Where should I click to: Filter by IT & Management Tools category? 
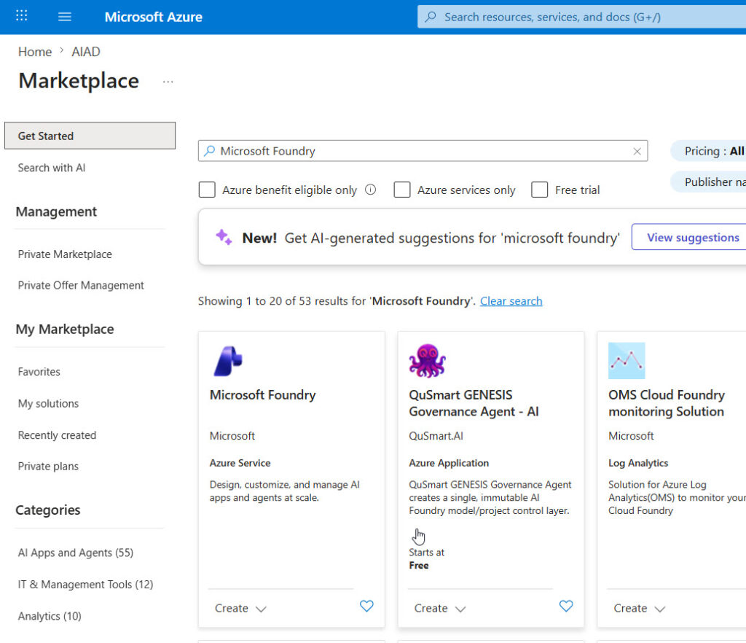(x=86, y=585)
